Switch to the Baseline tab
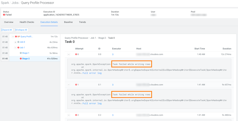Screen dimensions: 238x121 [x=68, y=22]
